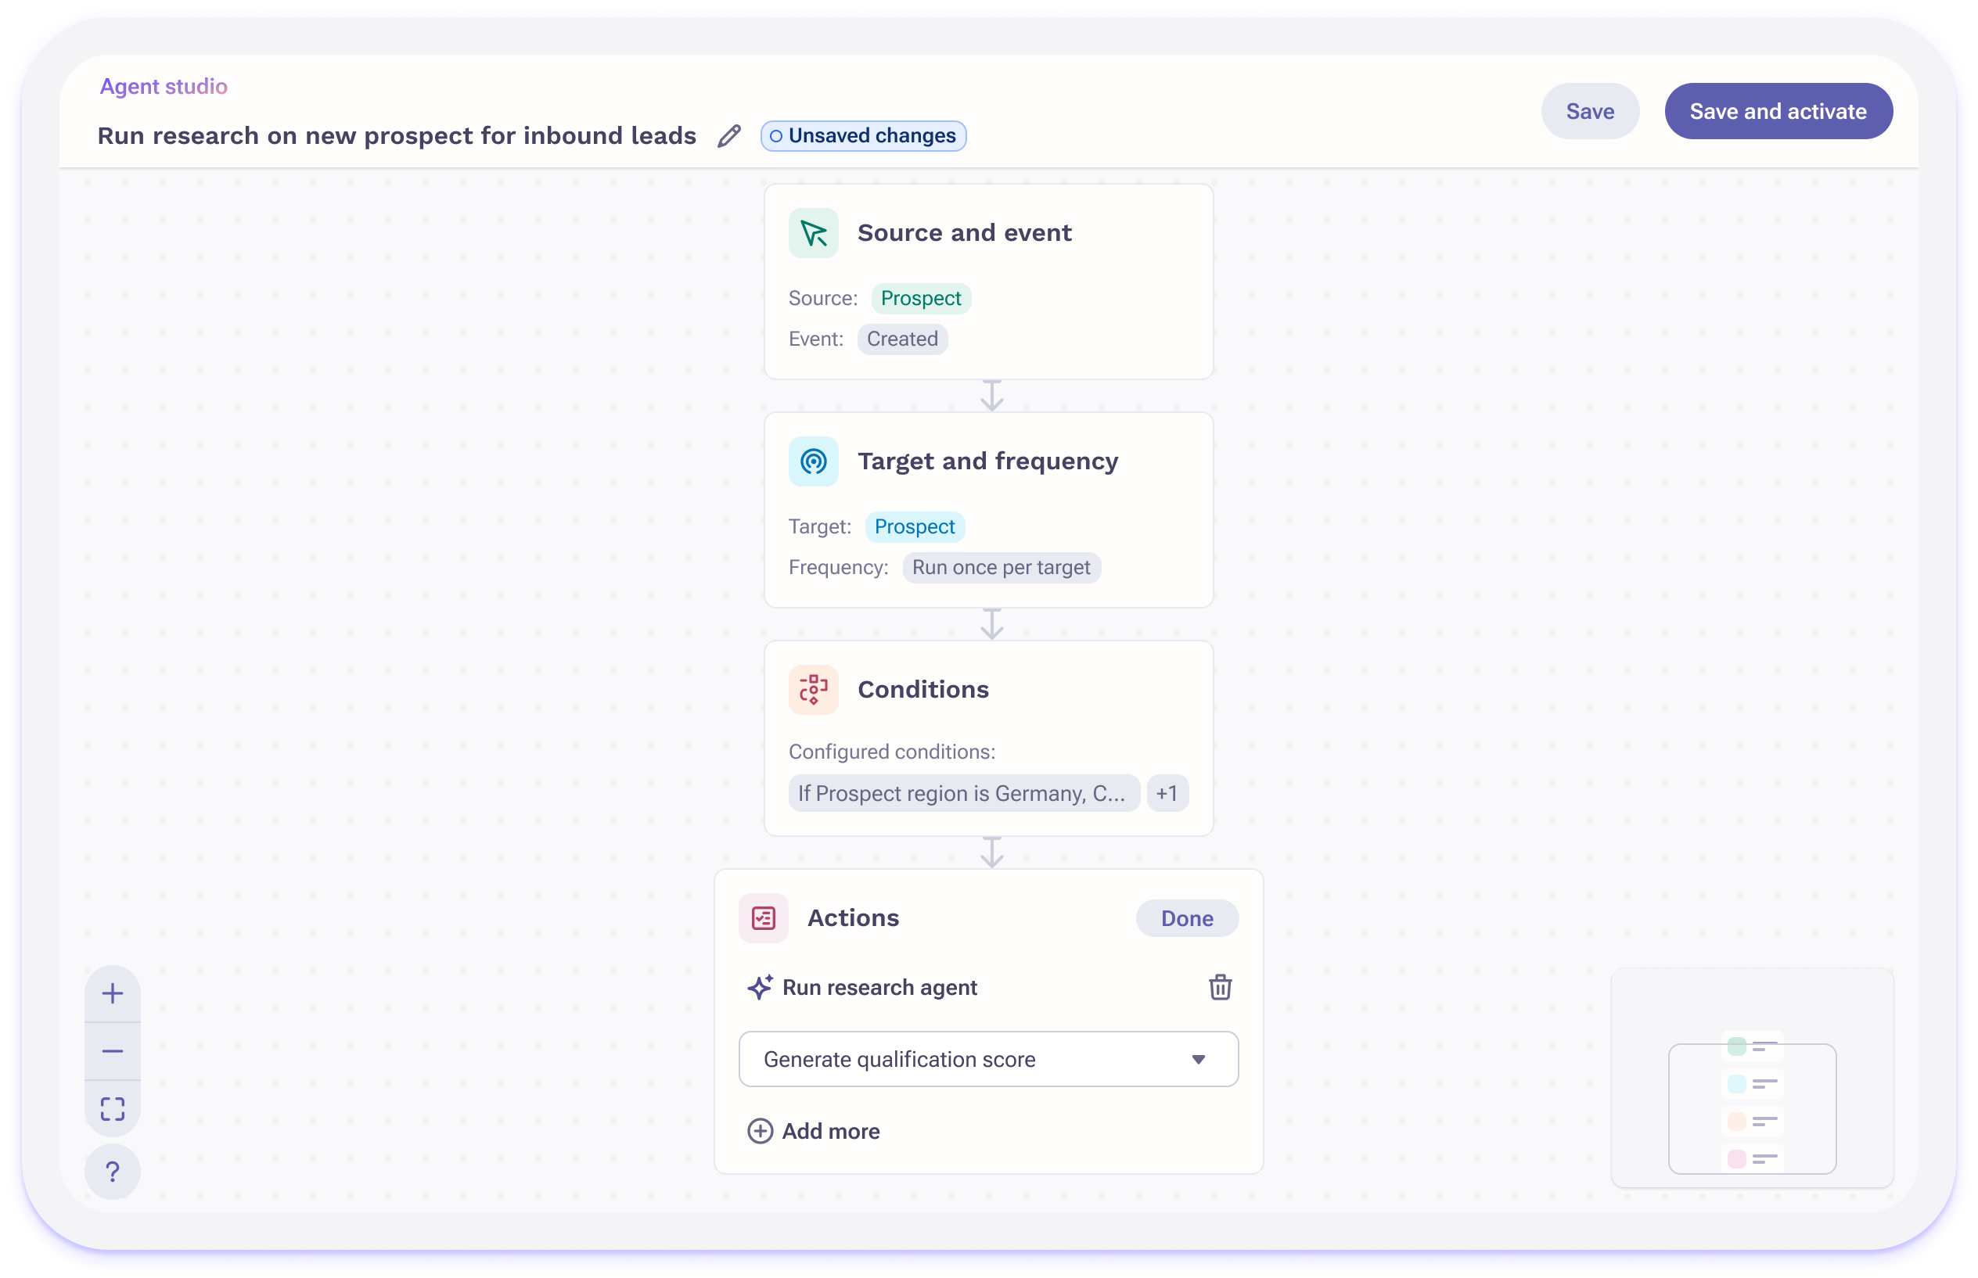Click the Agent studio breadcrumb link
This screenshot has height=1278, width=1978.
[x=164, y=86]
